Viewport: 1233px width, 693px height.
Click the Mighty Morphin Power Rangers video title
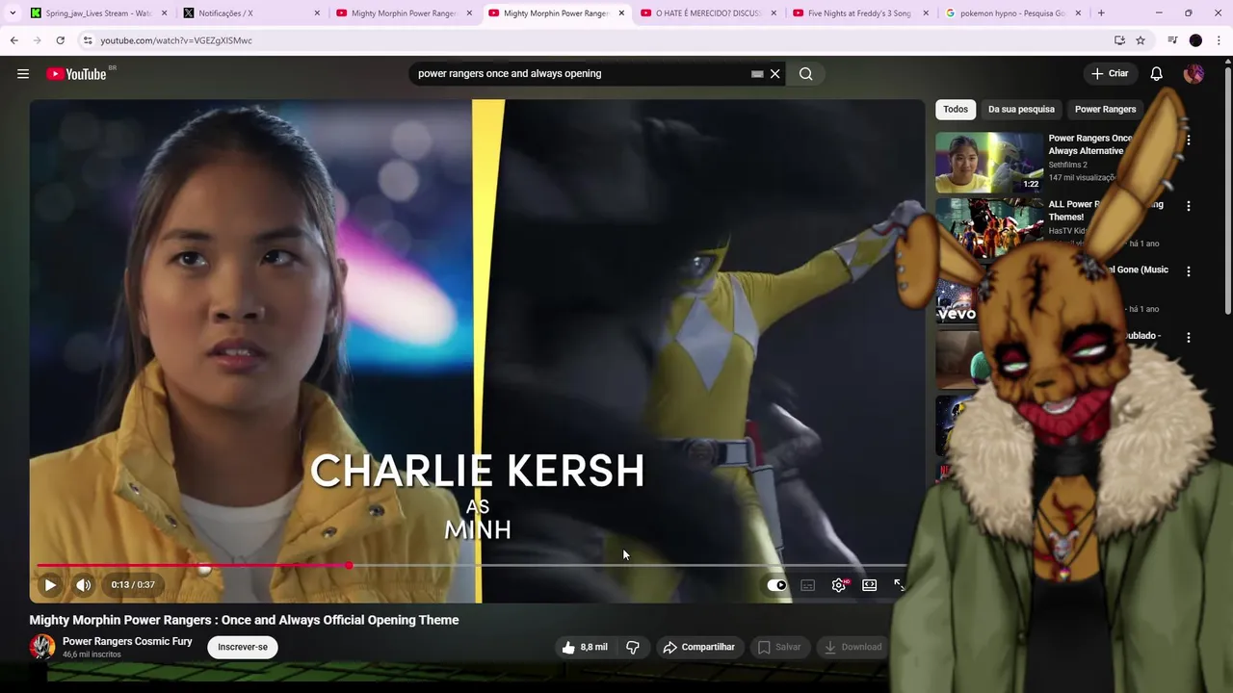[x=244, y=620]
